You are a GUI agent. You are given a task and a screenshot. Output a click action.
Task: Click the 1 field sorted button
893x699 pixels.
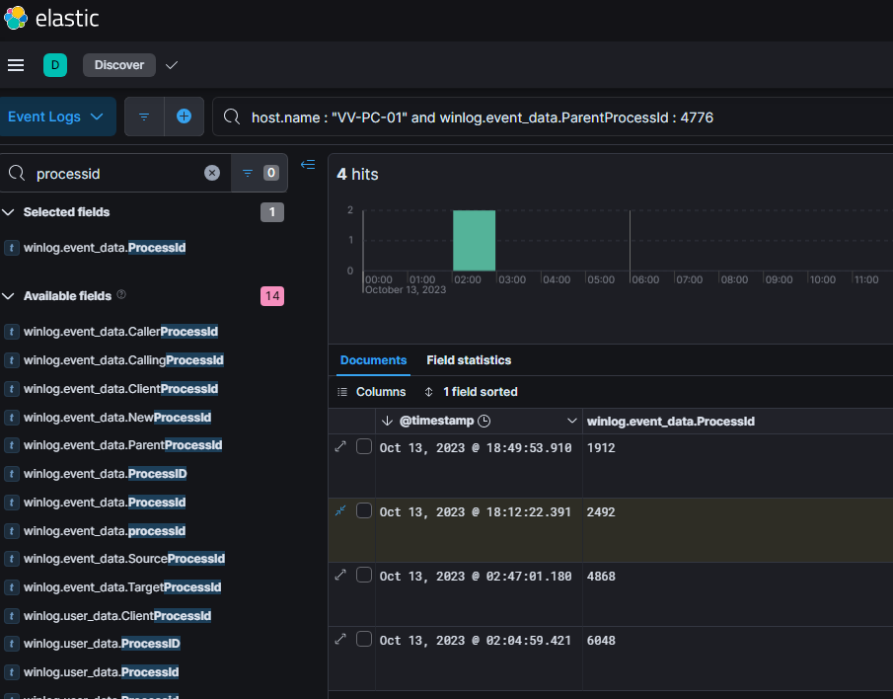(471, 392)
